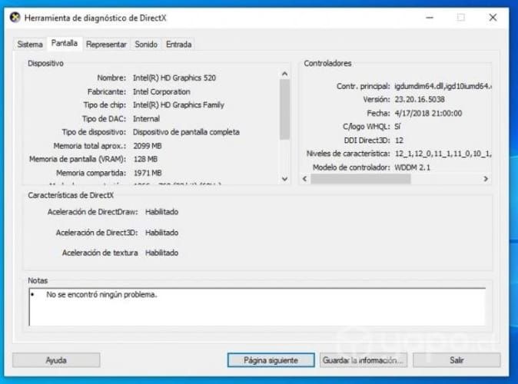Click the Página siguiente button
Viewport: 518px width, 384px height.
[271, 360]
